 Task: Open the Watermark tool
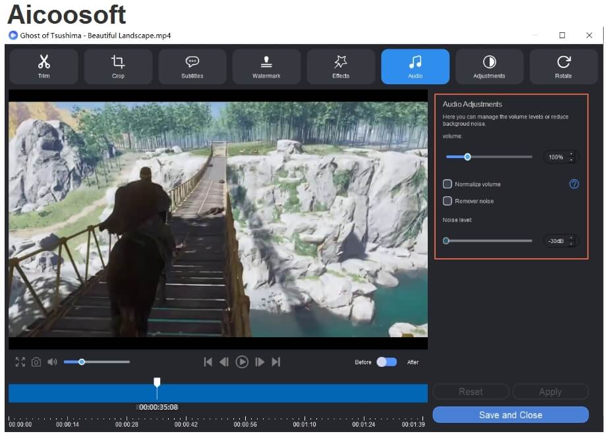266,67
